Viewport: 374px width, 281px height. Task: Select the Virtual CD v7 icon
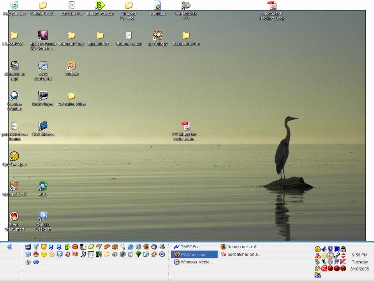14,186
